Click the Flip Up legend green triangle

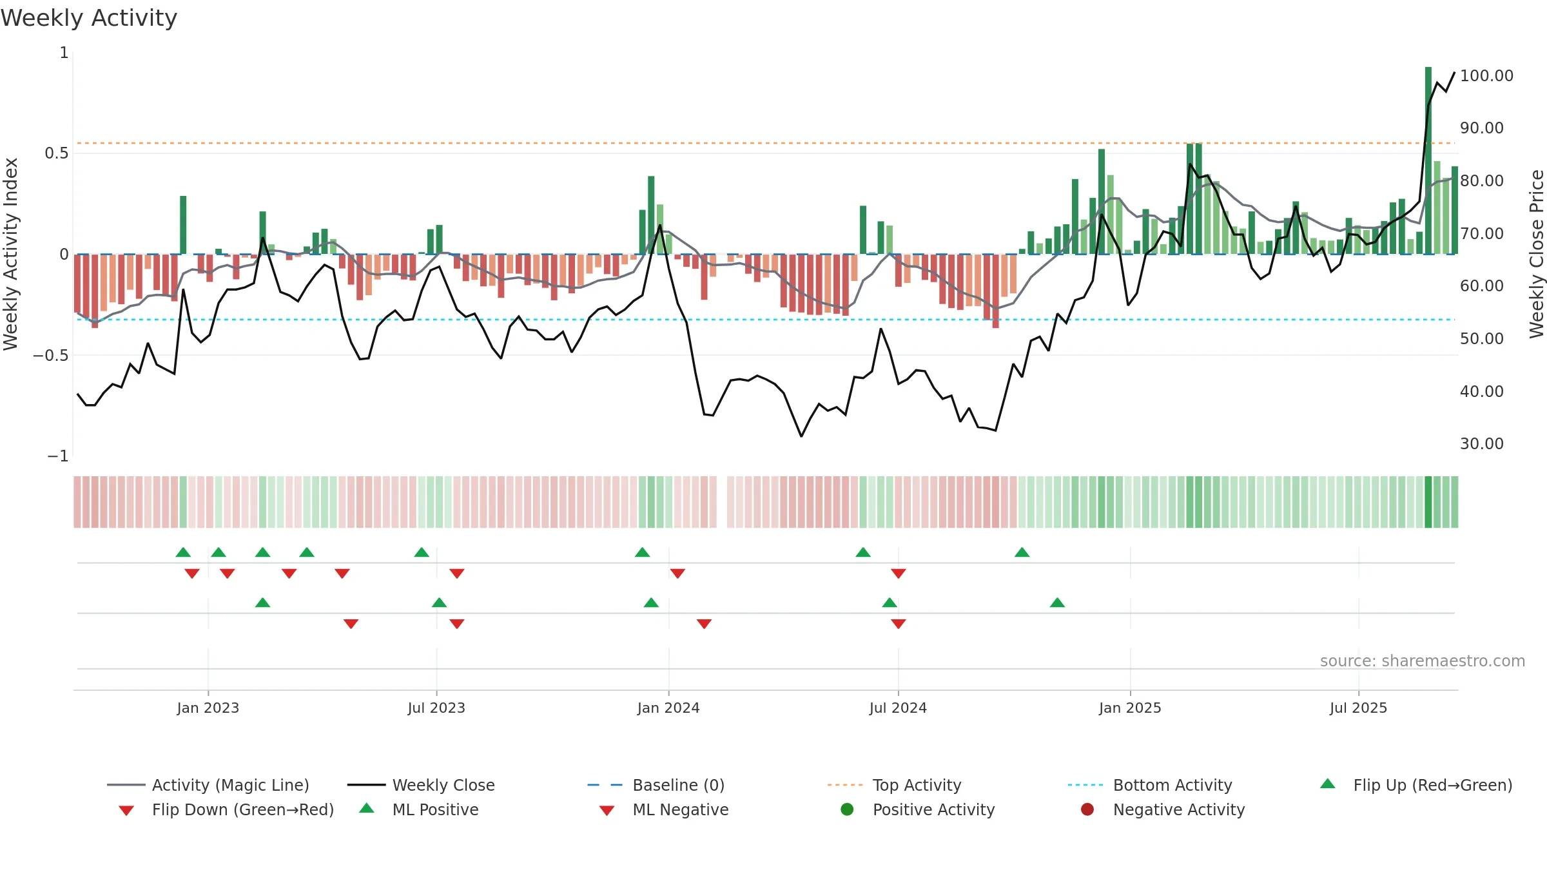click(1328, 784)
